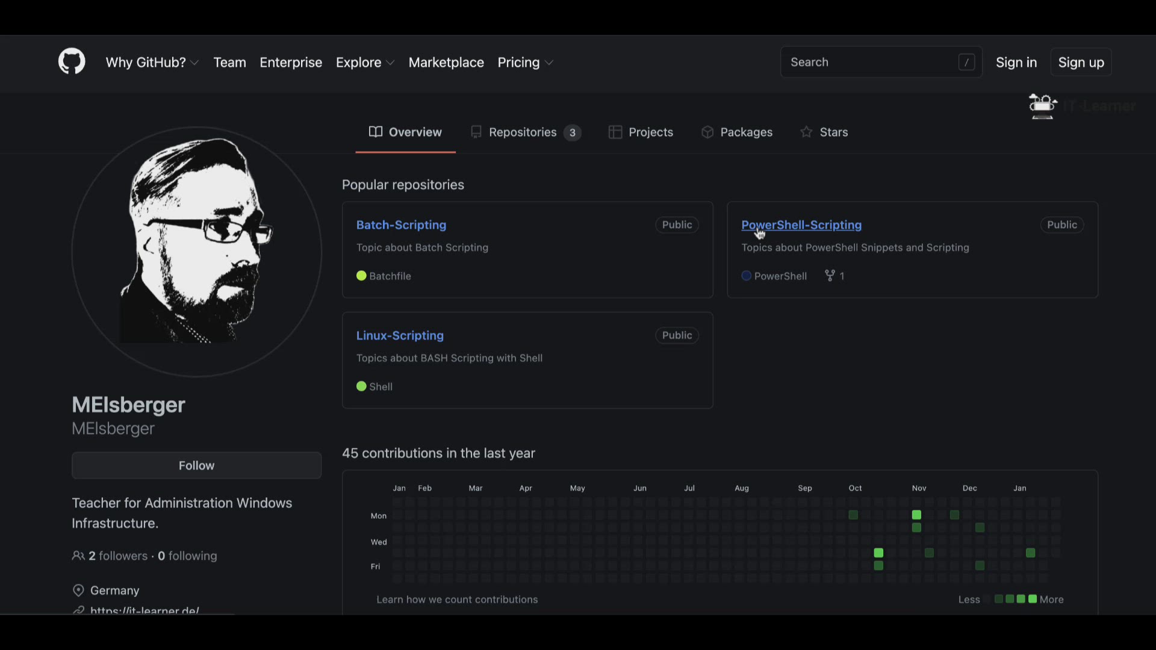Click the profile avatar picture
The height and width of the screenshot is (650, 1156).
click(x=196, y=252)
